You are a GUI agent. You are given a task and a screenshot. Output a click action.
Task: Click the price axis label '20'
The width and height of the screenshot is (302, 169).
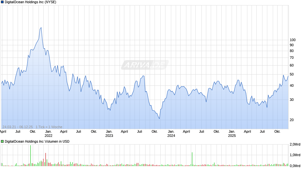pos(292,120)
